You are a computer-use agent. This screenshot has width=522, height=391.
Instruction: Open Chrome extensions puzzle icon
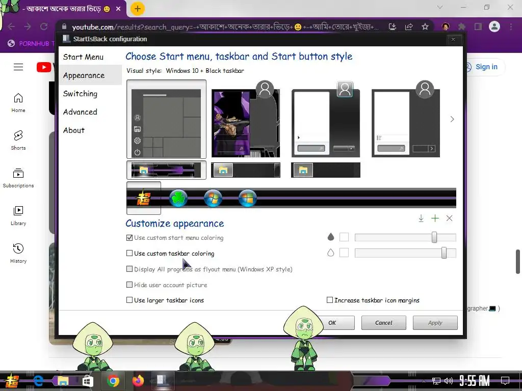462,26
